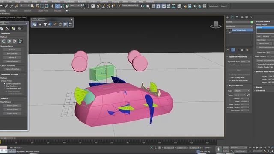Select Continue Simulation radio button
This screenshot has height=154, width=274.
click(5, 84)
